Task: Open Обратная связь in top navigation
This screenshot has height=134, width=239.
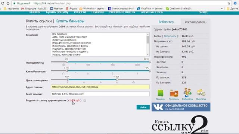Action: point(152,12)
